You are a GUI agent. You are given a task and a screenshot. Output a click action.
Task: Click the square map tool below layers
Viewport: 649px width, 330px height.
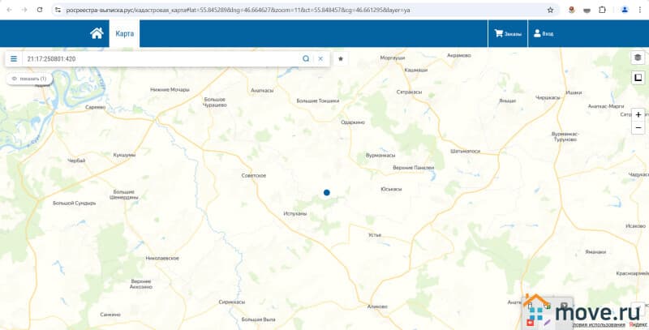click(638, 78)
